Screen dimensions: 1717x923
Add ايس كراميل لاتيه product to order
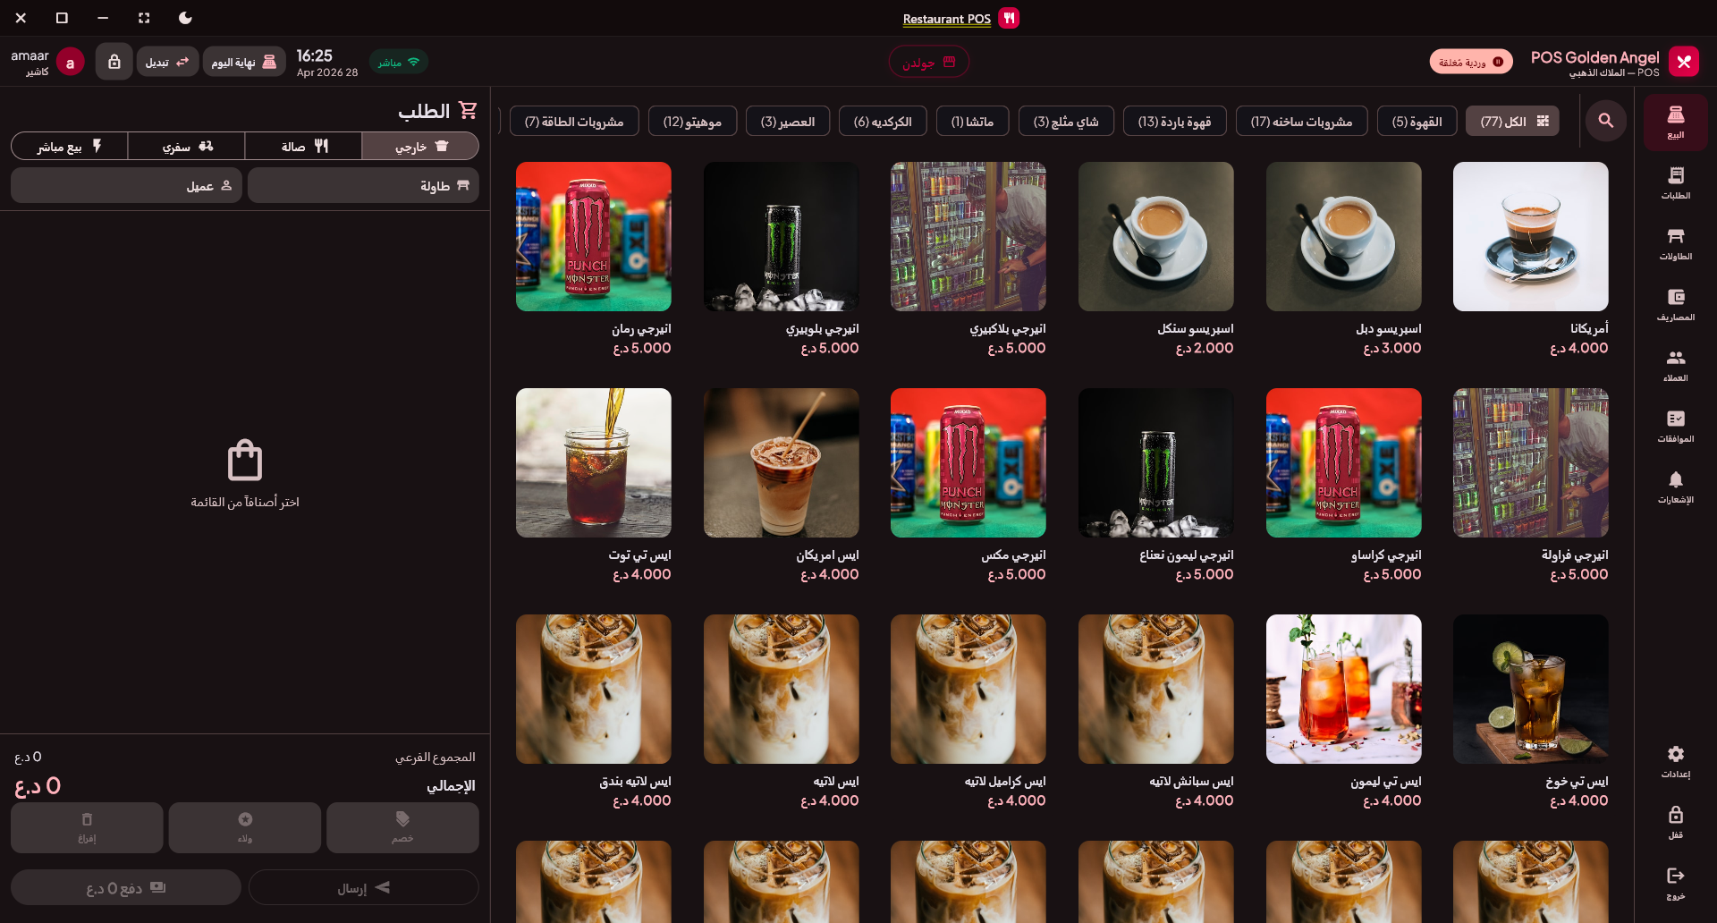coord(968,713)
